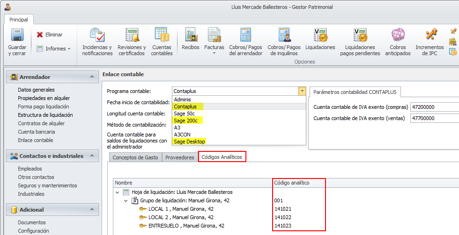This screenshot has width=459, height=235.
Task: Switch to Conceptos de Gasto tab
Action: (135, 157)
